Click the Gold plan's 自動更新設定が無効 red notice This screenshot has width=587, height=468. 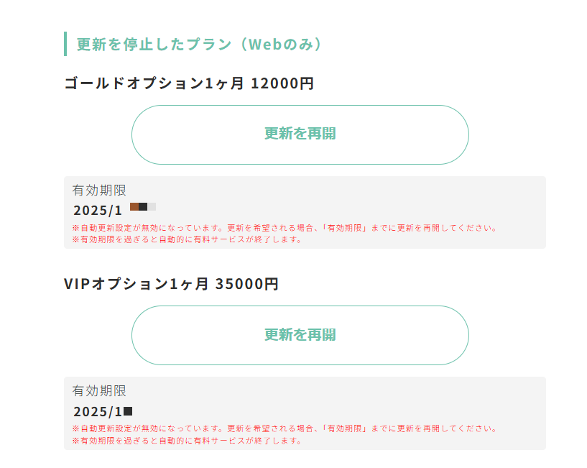(285, 228)
